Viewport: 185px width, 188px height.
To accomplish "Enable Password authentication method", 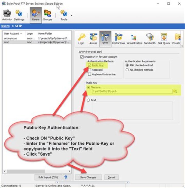I will point(89,70).
